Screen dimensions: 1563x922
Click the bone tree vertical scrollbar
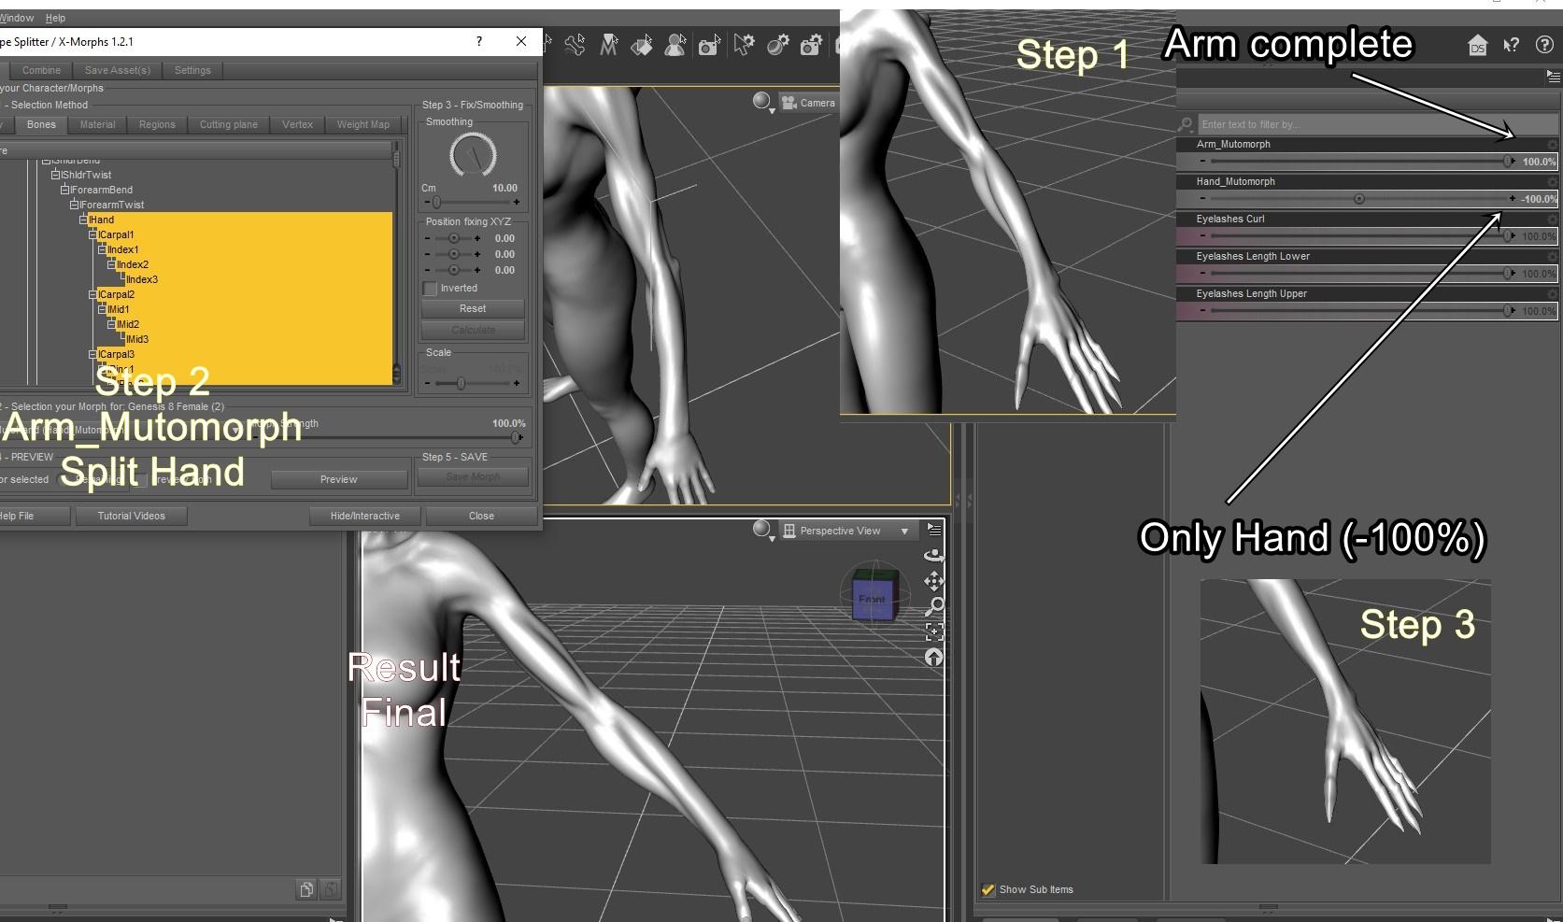[397, 263]
